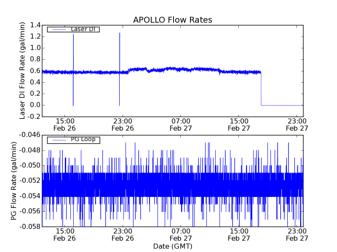Click the 'Laser DI Flow Rate (gal/min)' axis label
The width and height of the screenshot is (337, 252).
coord(22,71)
